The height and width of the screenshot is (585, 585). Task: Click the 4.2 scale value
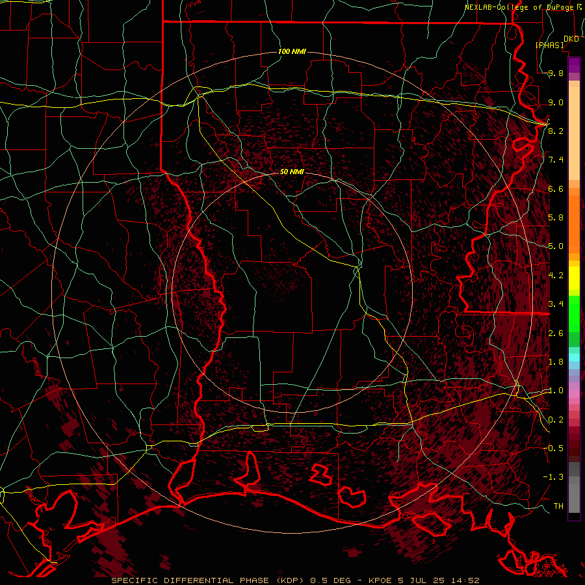[556, 276]
